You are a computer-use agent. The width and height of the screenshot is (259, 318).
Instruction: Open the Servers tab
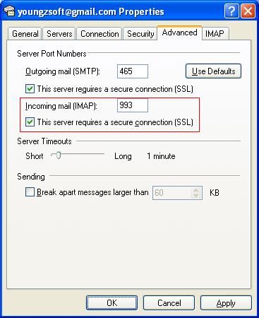point(59,34)
